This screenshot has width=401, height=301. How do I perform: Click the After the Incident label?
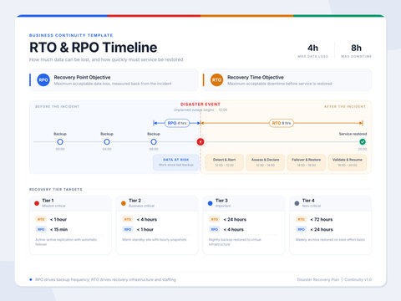(345, 106)
